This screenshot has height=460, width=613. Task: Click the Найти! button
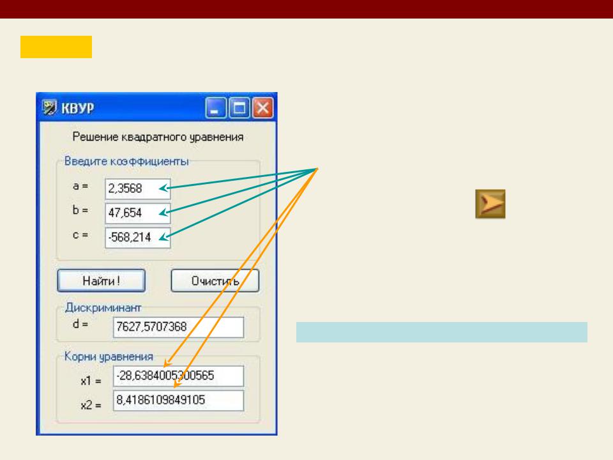click(x=102, y=280)
